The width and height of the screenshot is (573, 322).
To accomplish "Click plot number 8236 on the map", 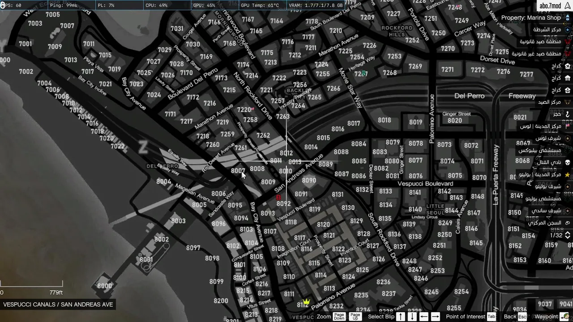I will point(383,282).
